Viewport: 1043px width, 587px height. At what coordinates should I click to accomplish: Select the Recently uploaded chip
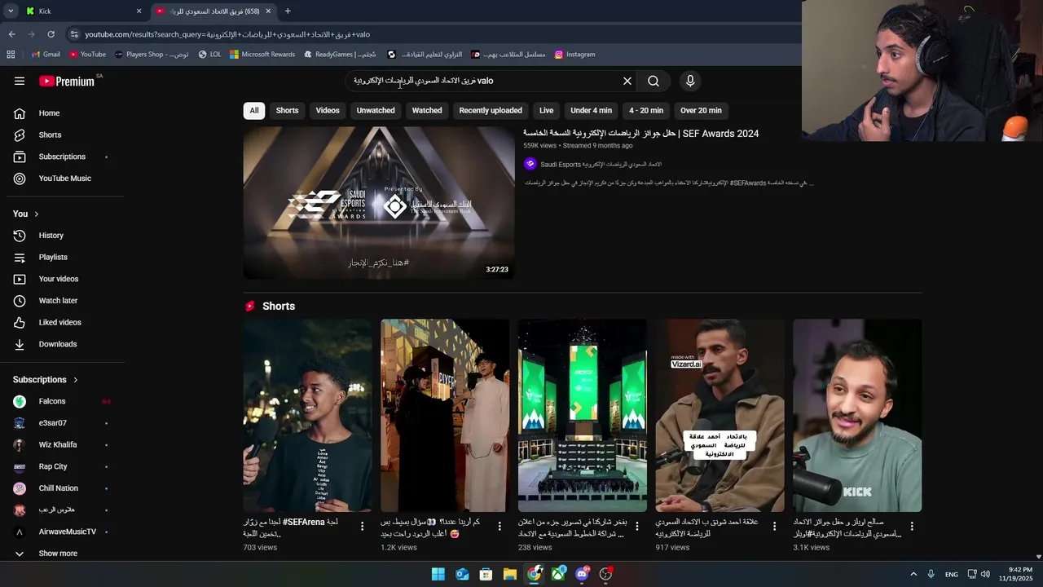click(491, 110)
